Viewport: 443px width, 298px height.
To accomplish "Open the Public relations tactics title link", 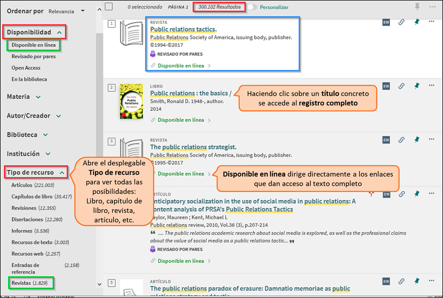I will point(183,30).
